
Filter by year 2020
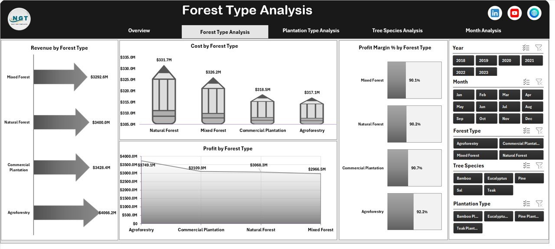[509, 61]
